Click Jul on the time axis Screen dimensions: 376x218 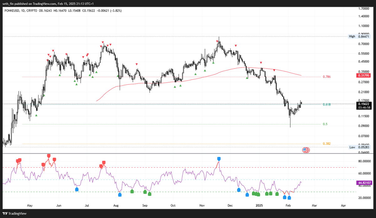(87, 206)
